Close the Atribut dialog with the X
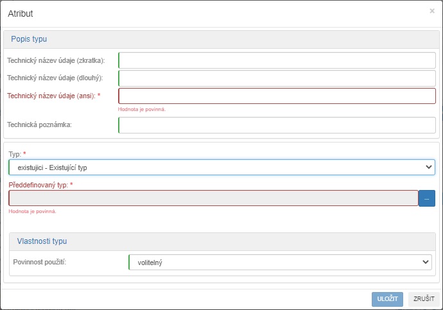This screenshot has height=310, width=443. coord(432,11)
